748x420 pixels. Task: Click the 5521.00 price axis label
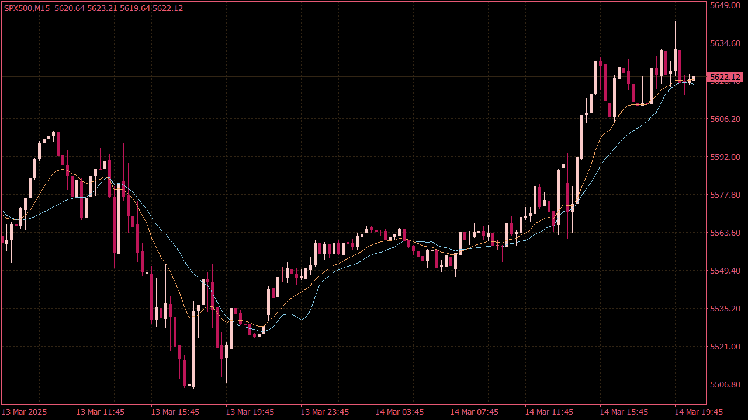click(x=725, y=346)
